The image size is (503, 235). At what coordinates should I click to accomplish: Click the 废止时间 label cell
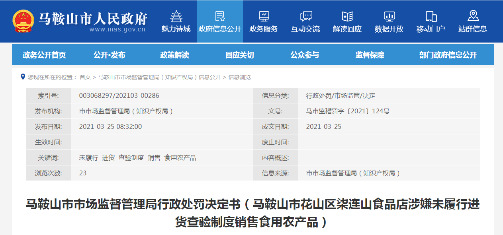tap(276, 142)
